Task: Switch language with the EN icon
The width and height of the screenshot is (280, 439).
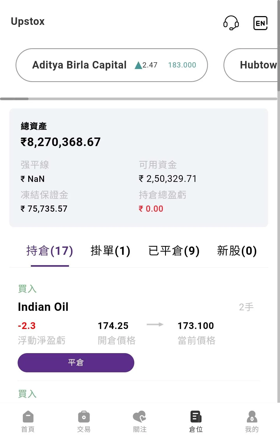Action: 260,23
